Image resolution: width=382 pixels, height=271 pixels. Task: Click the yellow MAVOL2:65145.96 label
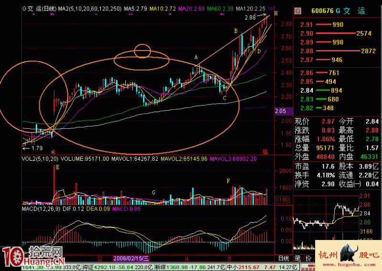184,159
